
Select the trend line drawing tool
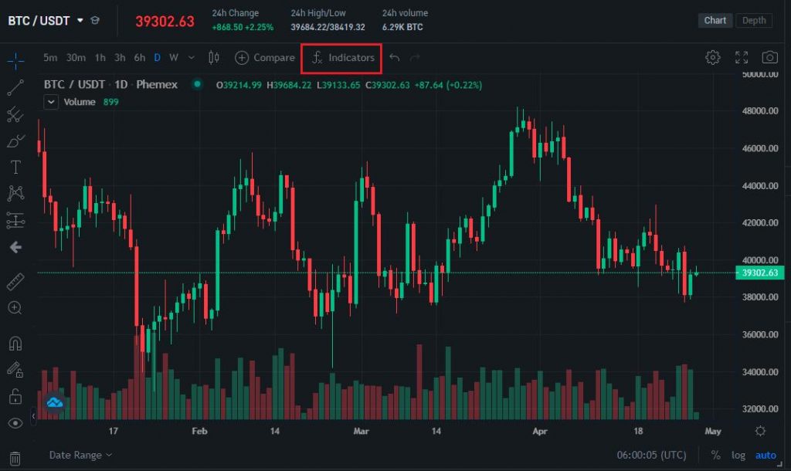click(x=15, y=88)
